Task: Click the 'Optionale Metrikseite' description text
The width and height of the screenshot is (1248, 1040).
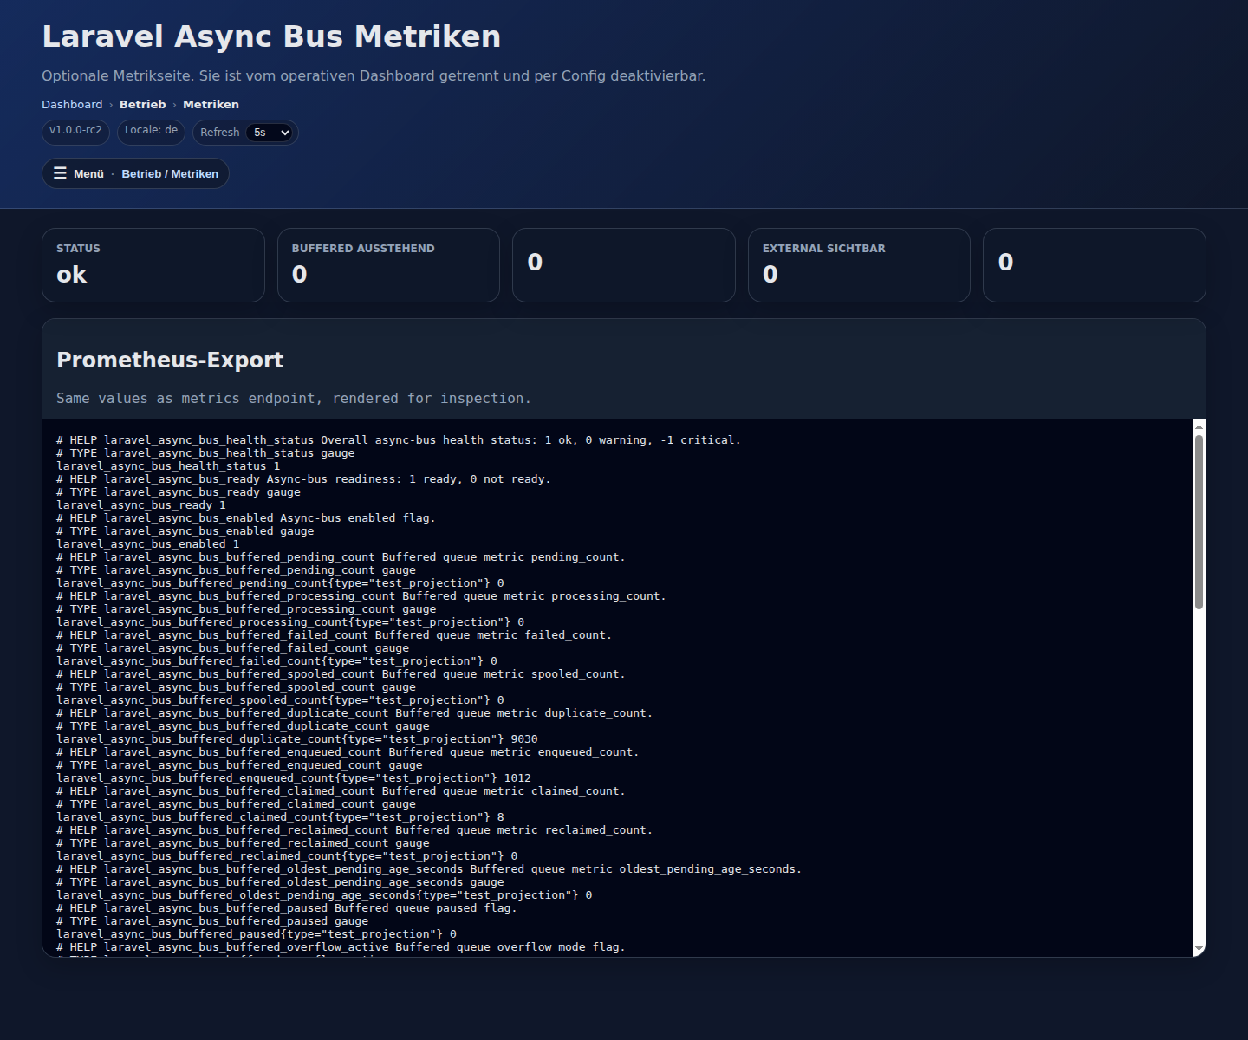Action: [374, 75]
